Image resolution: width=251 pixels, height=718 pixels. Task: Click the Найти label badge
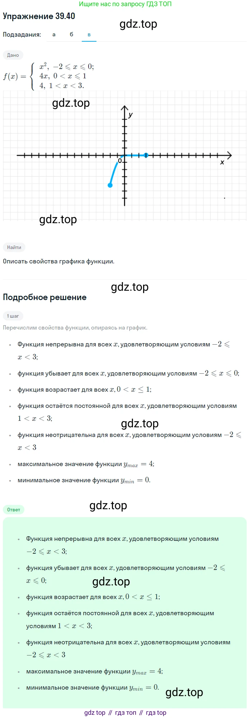click(14, 247)
